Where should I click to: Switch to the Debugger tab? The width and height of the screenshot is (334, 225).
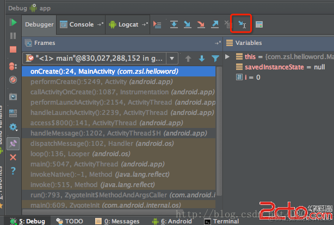[39, 24]
